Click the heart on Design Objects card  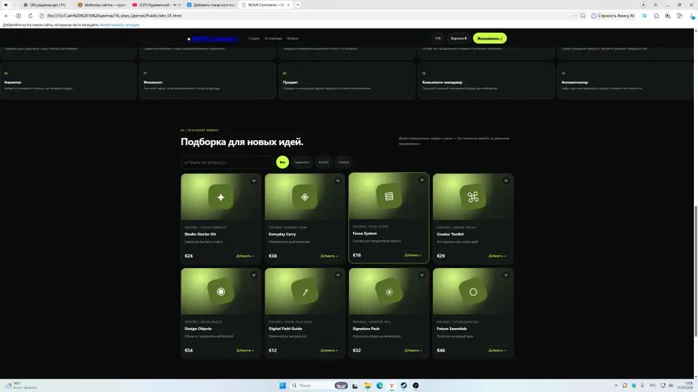point(254,275)
